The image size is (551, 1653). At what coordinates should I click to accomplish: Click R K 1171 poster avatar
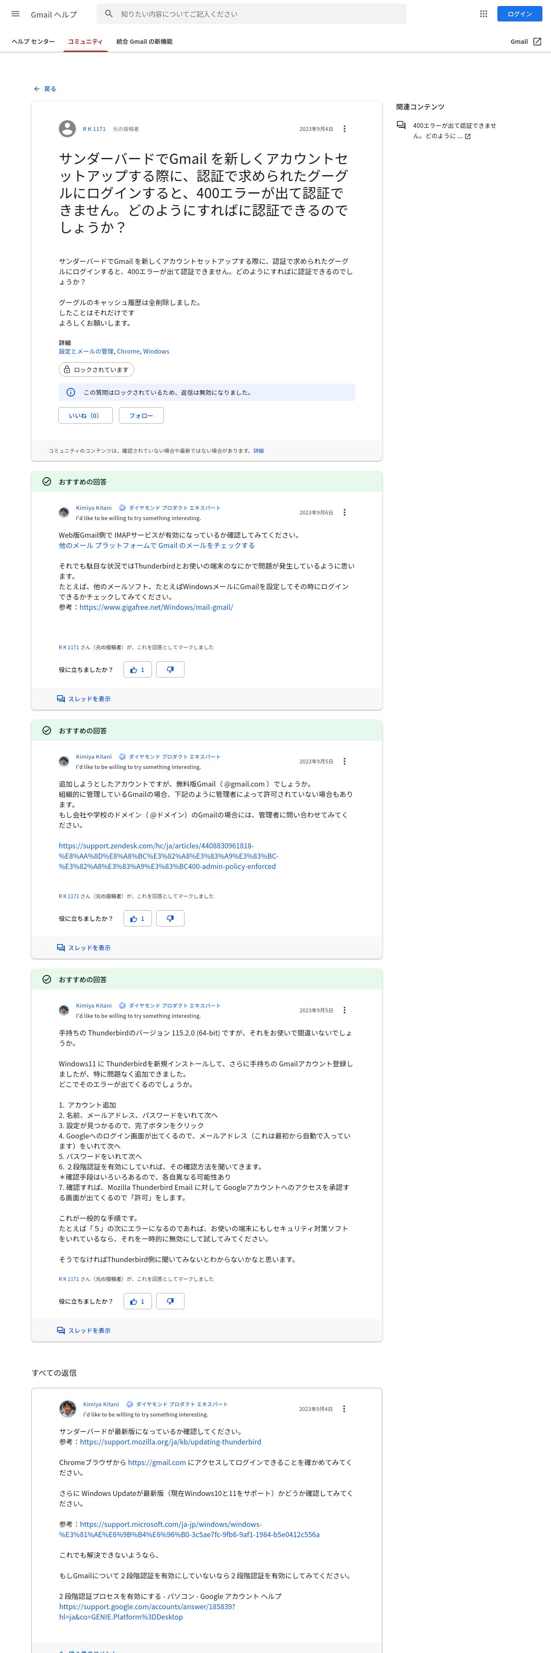pos(67,129)
